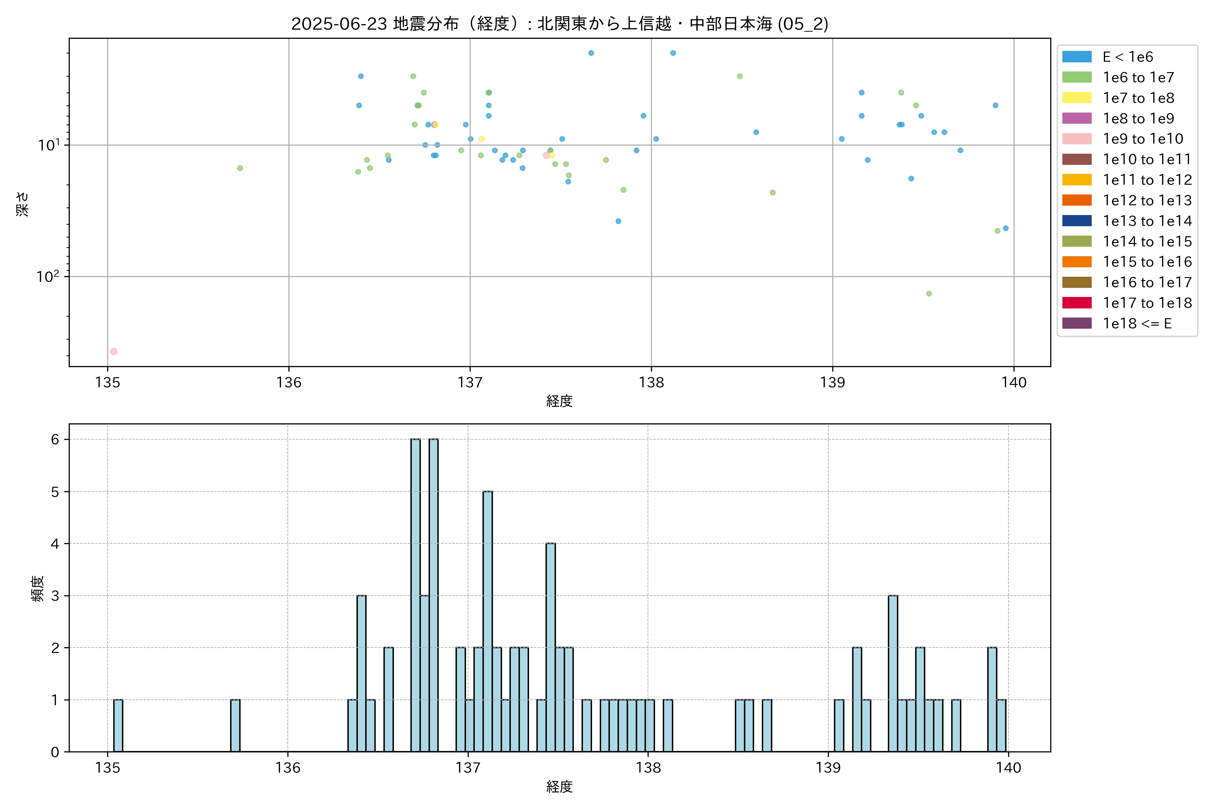
Task: Click the 深さ y-axis label
Action: pos(22,204)
